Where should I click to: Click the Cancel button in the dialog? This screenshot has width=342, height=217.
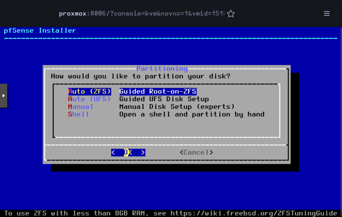pos(196,152)
